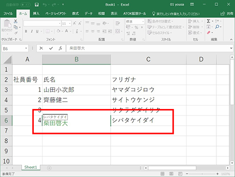The width and height of the screenshot is (235, 177).
Task: Click the Tell Me search box with lightbulb
Action: tap(176, 14)
